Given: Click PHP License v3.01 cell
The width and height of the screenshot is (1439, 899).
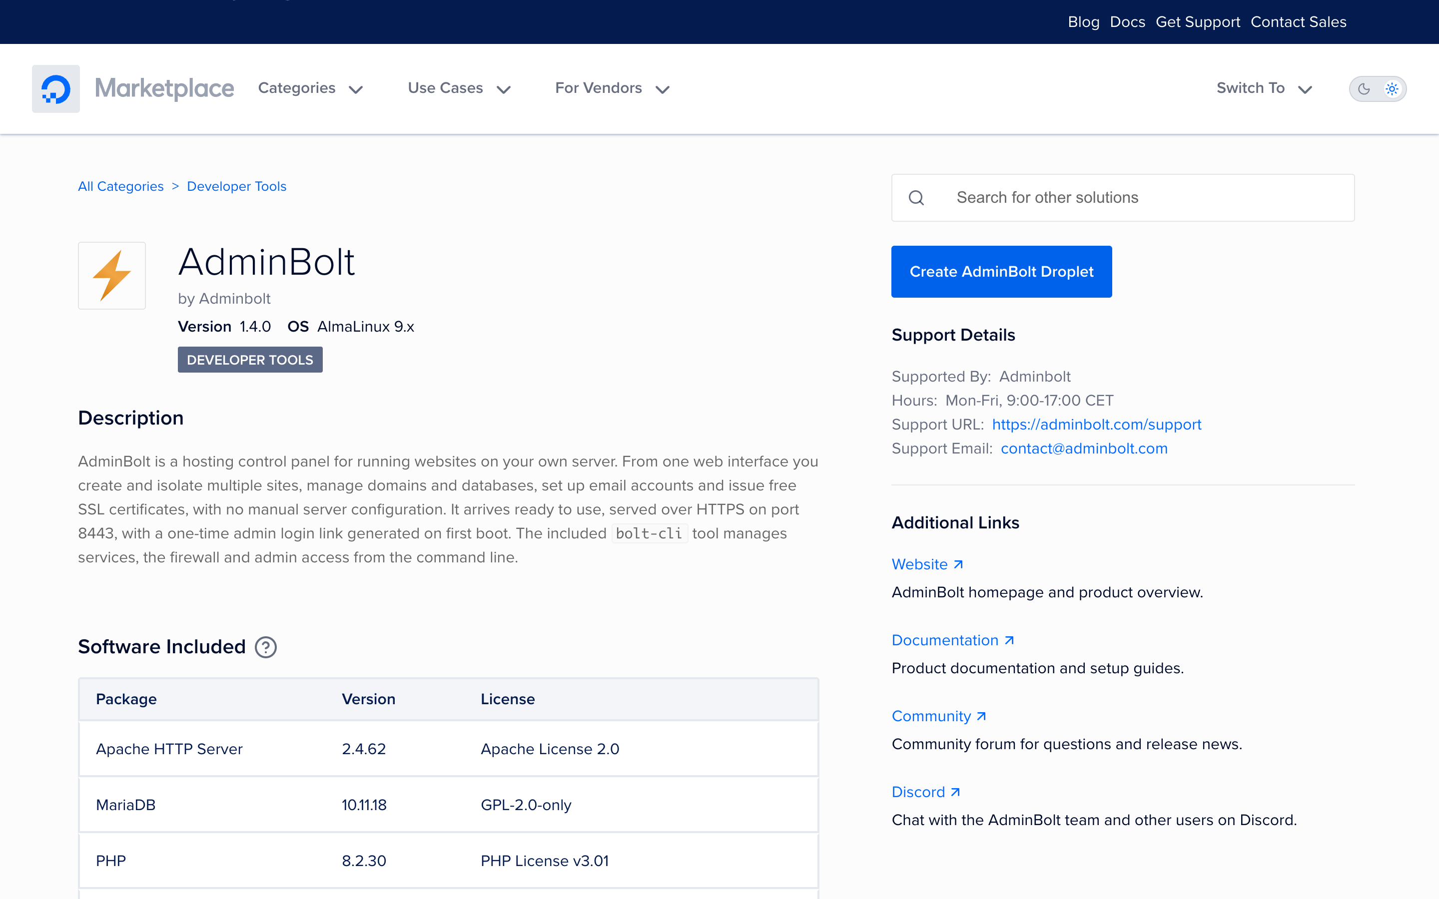Looking at the screenshot, I should (x=545, y=861).
